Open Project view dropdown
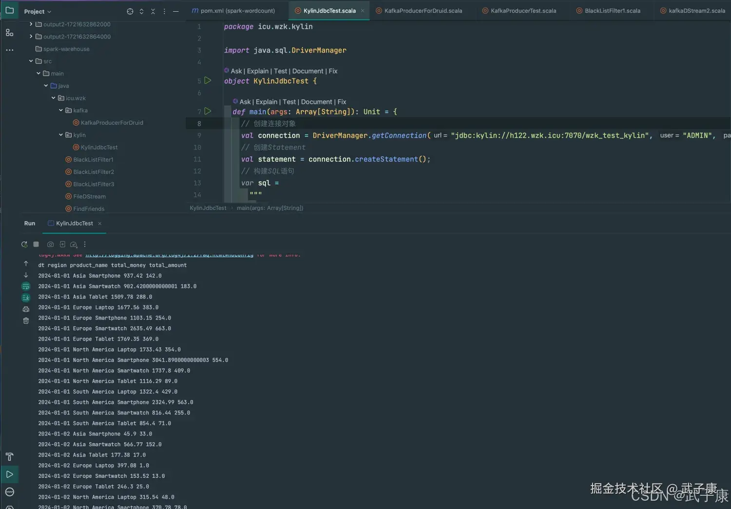The height and width of the screenshot is (509, 731). 38,11
